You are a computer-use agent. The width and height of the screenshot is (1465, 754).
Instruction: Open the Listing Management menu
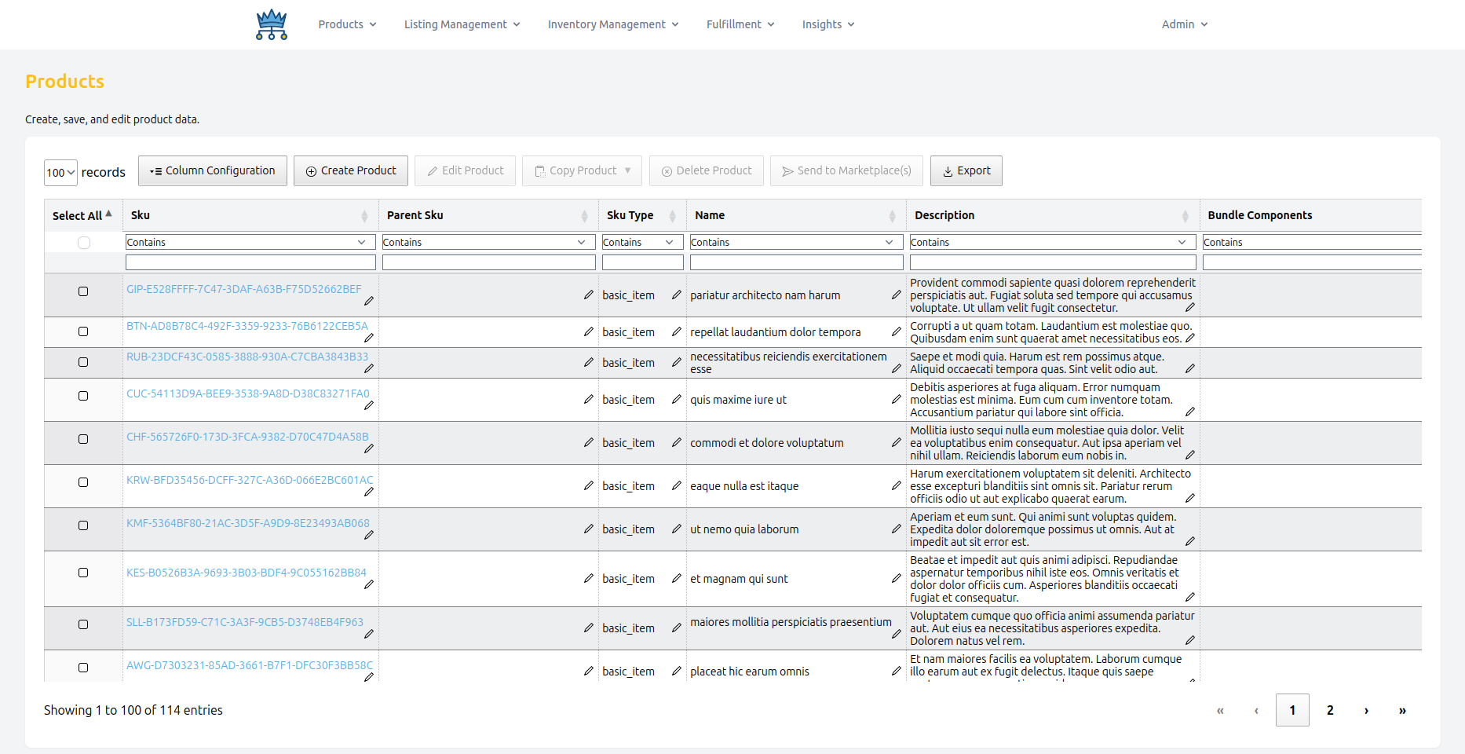(x=462, y=24)
